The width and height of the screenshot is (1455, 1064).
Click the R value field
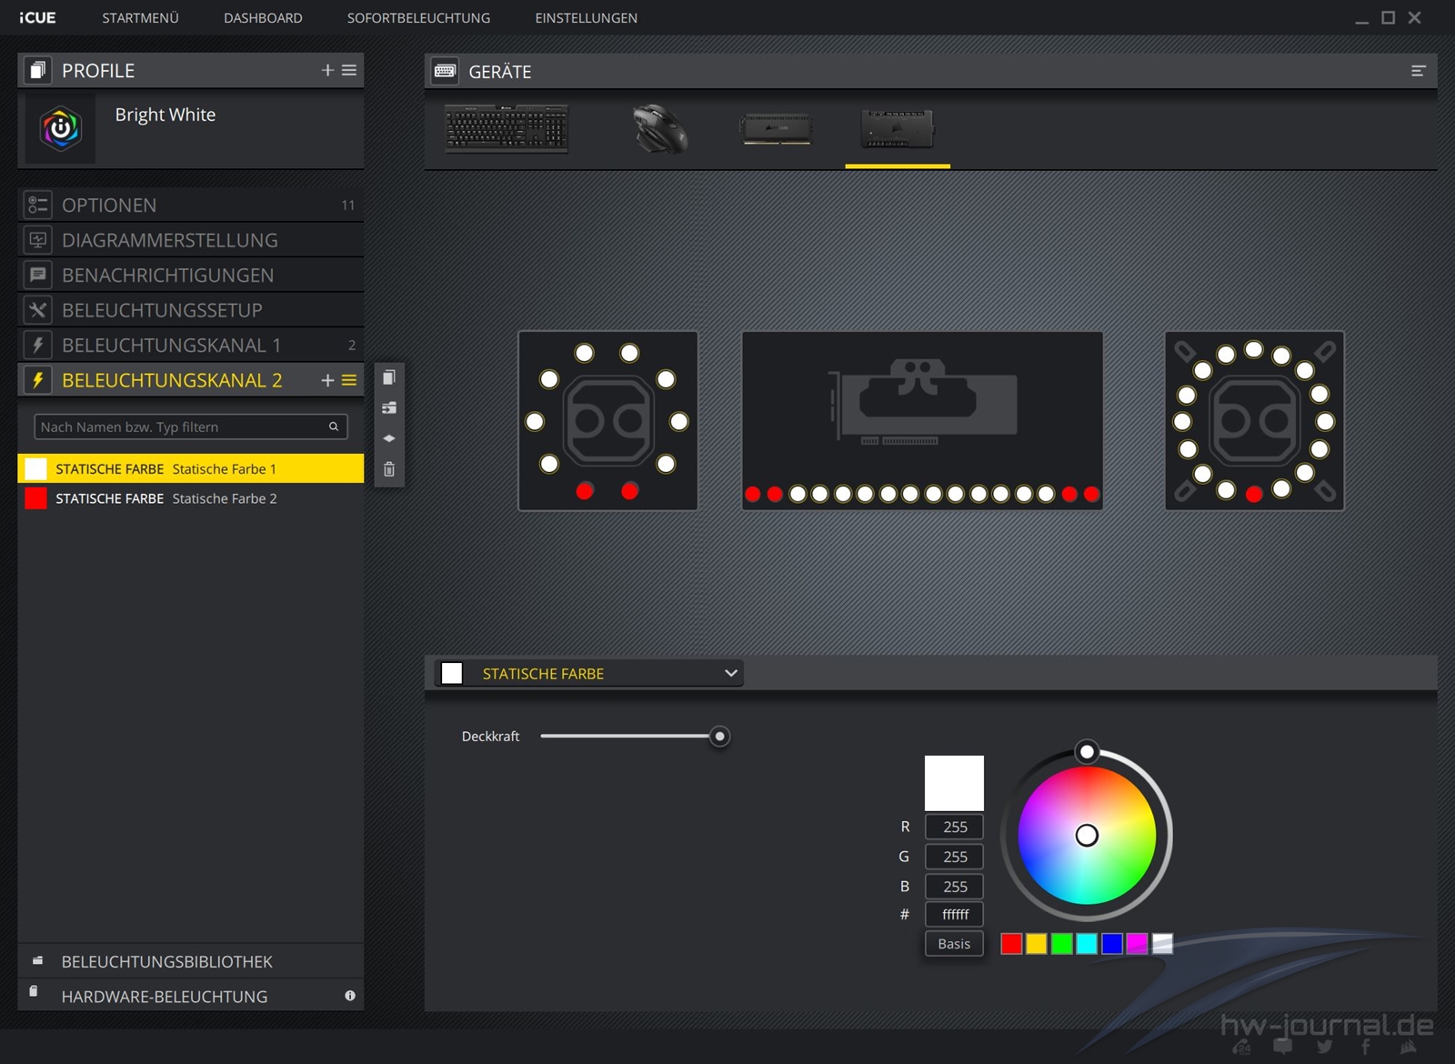point(954,827)
